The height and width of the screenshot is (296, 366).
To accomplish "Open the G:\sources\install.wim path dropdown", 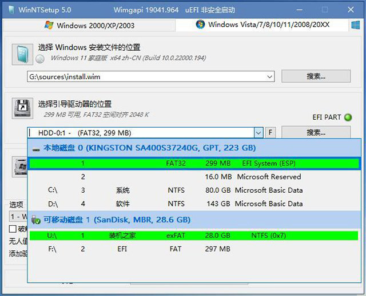I will 269,77.
